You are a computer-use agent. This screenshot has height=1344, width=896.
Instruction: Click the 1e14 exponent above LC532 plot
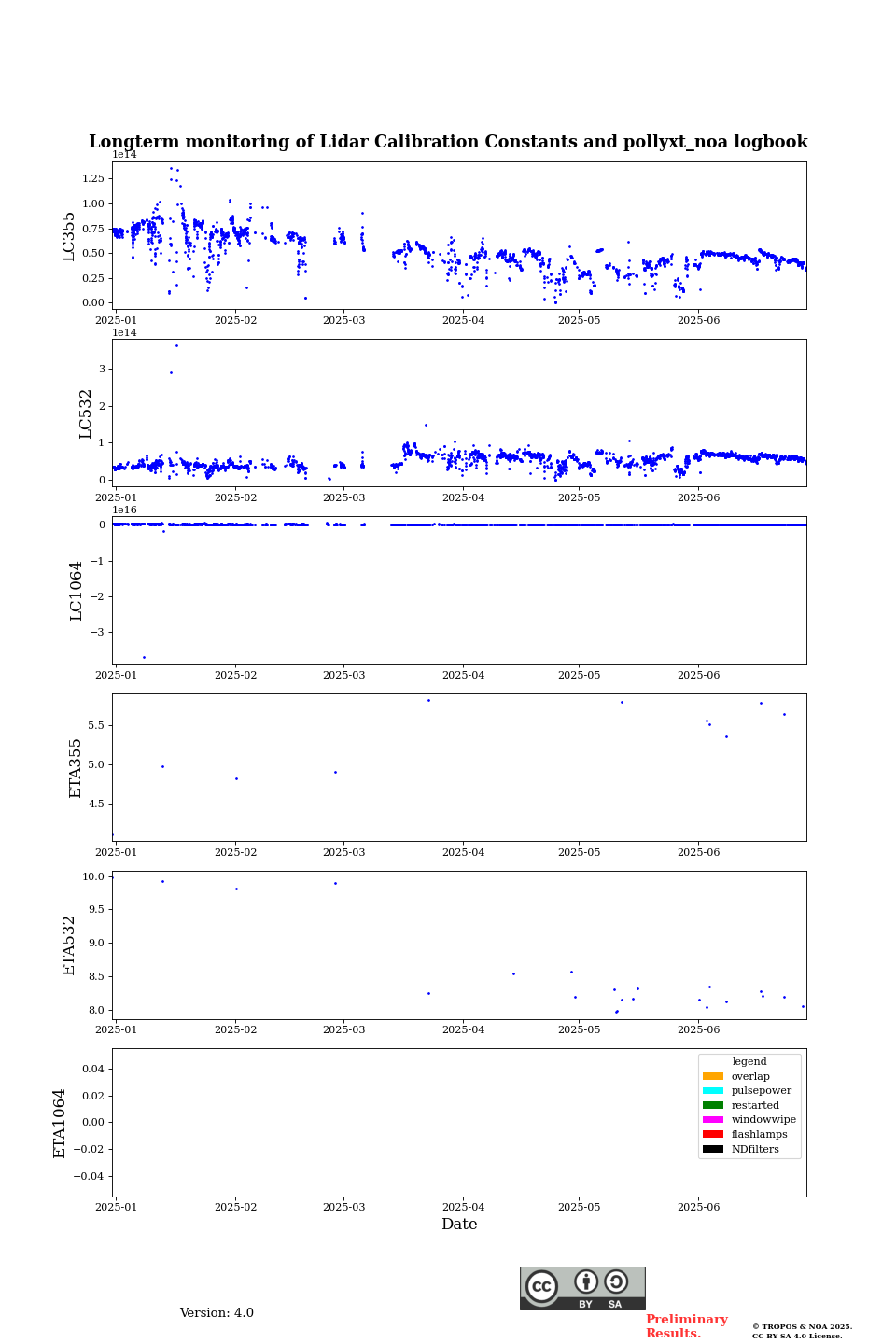124,332
